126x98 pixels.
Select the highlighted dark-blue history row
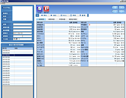(x=18, y=55)
